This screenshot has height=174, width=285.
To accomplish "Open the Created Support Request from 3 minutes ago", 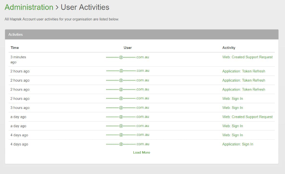I will (247, 57).
